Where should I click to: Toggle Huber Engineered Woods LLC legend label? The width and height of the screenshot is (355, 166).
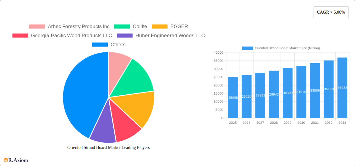tap(170, 36)
